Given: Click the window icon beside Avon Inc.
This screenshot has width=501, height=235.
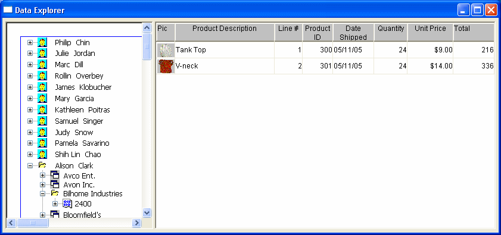Looking at the screenshot, I should click(x=55, y=184).
